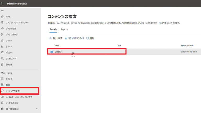Screen dimensions: 201x113
Task: Click the 監査 document search icon
Action: click(2, 85)
